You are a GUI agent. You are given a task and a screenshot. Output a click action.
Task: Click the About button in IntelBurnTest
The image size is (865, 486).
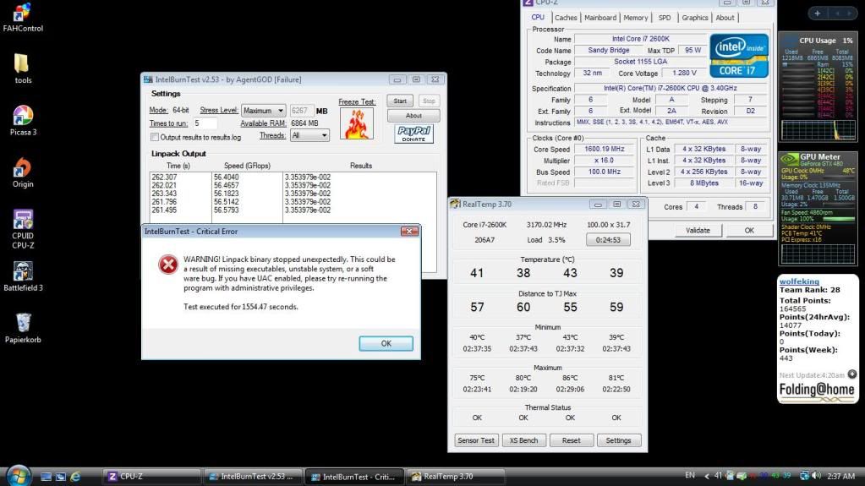[413, 116]
